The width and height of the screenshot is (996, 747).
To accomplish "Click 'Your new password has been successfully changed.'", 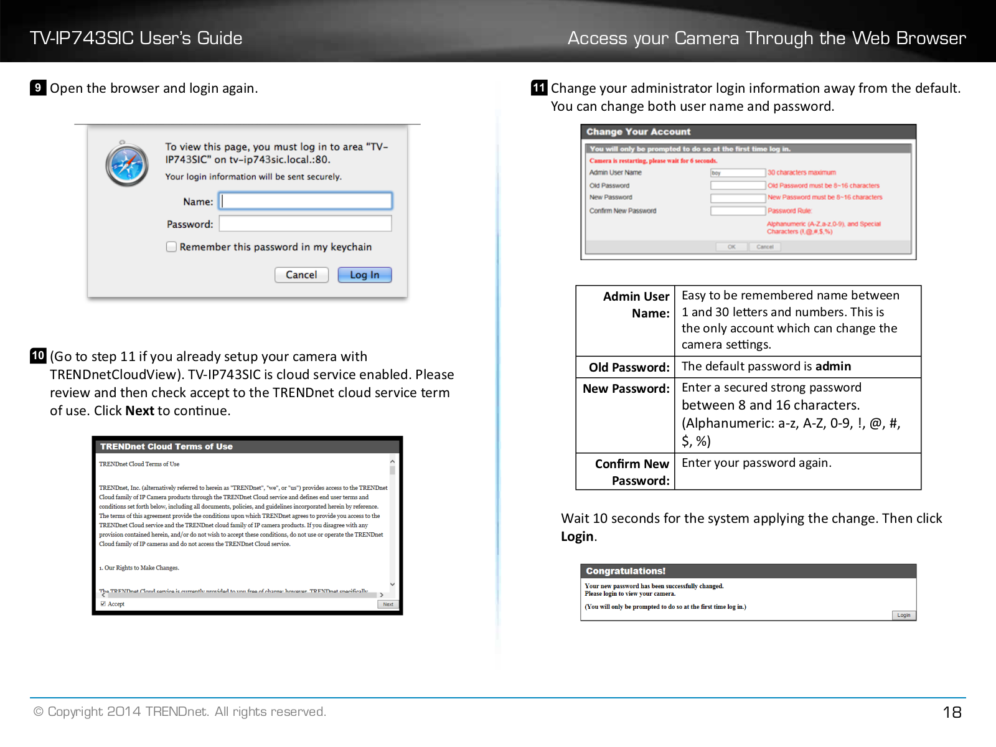I will (x=654, y=586).
